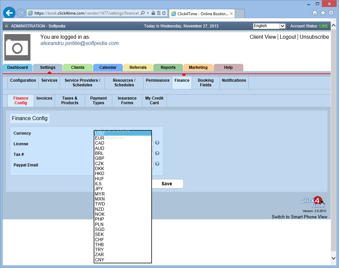The width and height of the screenshot is (339, 268).
Task: Click Switch to Smart Phone View link
Action: (x=299, y=217)
